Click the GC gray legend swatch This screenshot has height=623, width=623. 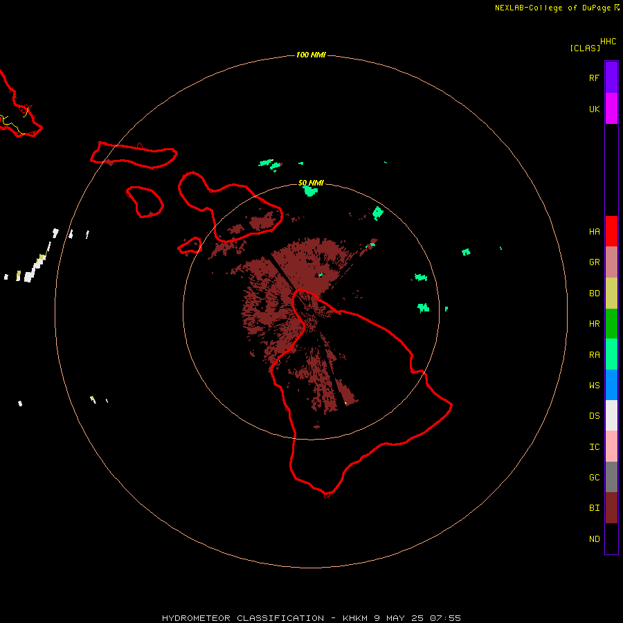611,477
